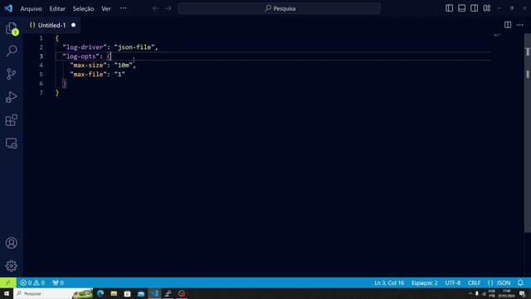Click Ln 3, Col 16 indicator
Screen dimensions: 531x299
(389, 282)
